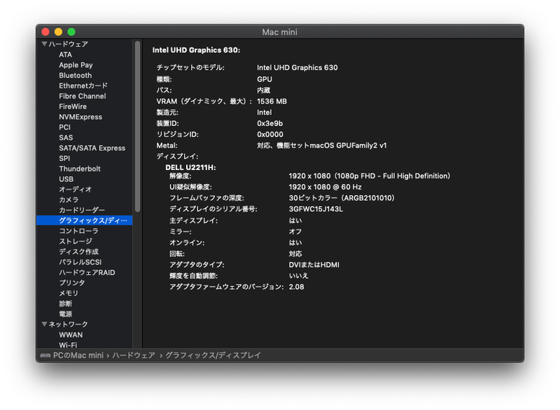Click the 1920 x 1080 @ 60 Hz value
This screenshot has width=560, height=410.
[325, 187]
